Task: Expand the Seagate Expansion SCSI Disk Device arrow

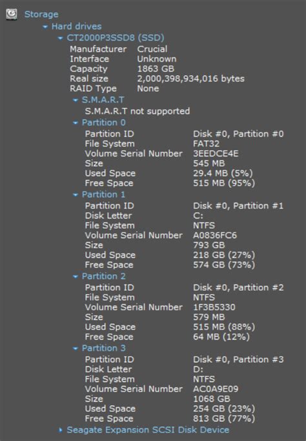Action: [61, 430]
